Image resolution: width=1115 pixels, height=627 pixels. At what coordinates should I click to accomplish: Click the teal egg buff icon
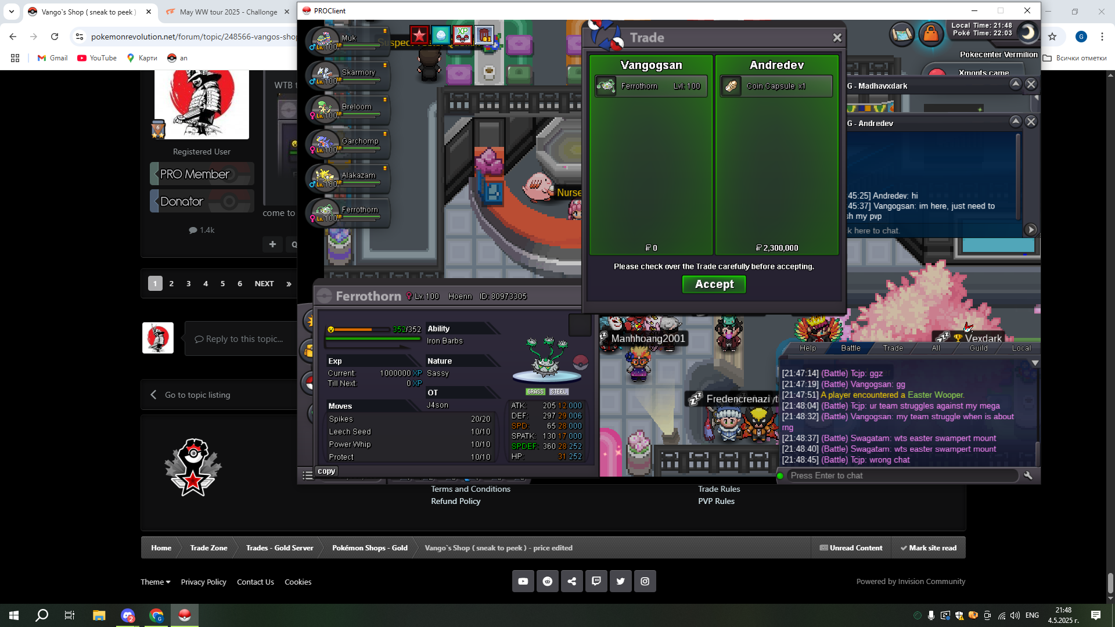tap(441, 35)
